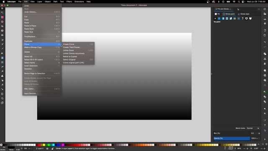Select the Ellipse circle tool
The width and height of the screenshot is (268, 151).
click(2, 22)
